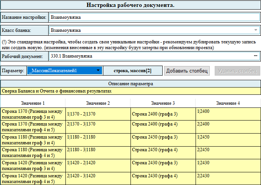
Task: Click the Добавить столбец button
Action: coord(187,71)
